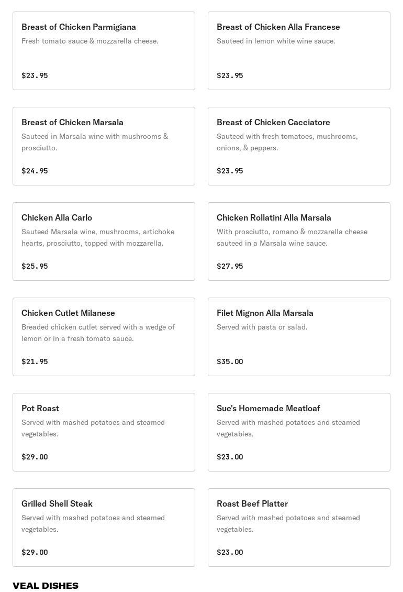This screenshot has width=403, height=592.
Task: Click the $24.95 Chicken Marsala price
Action: click(x=35, y=171)
